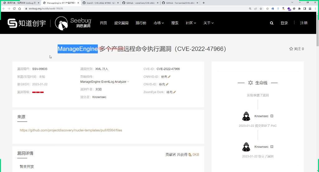The image size is (319, 172).
Task: Open 搜索 in navigation
Action: pos(175,23)
